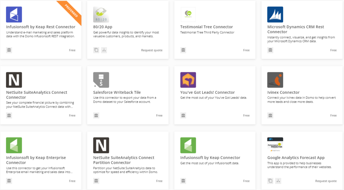The image size is (344, 190).
Task: Click the Microsoft Dynamics CRM logo icon
Action: pyautogui.click(x=275, y=15)
